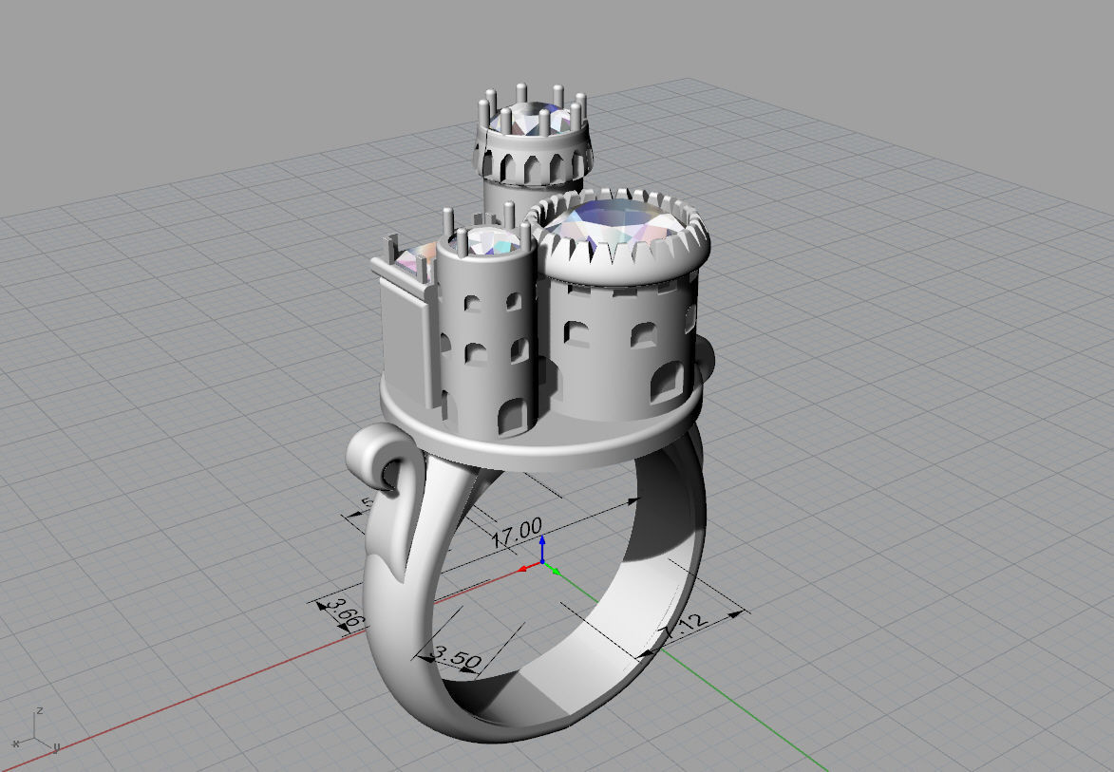
Task: Select the "3.50" dimension annotation
Action: pos(457,658)
